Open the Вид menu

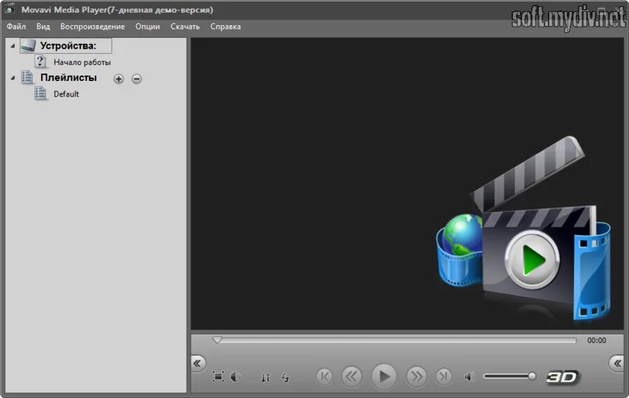[43, 27]
